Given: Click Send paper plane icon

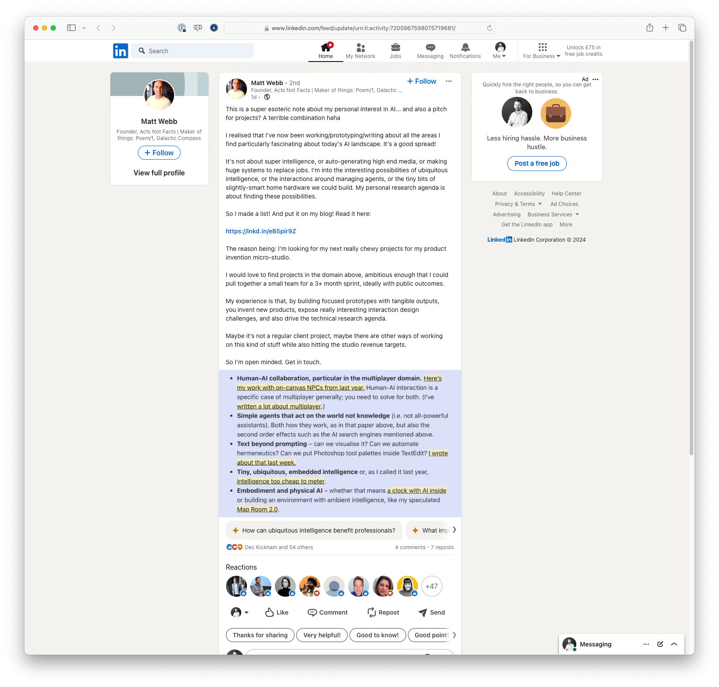Looking at the screenshot, I should [x=422, y=612].
